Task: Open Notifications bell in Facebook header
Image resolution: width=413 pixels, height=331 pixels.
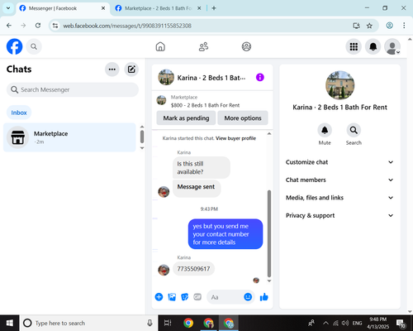Action: coord(373,46)
